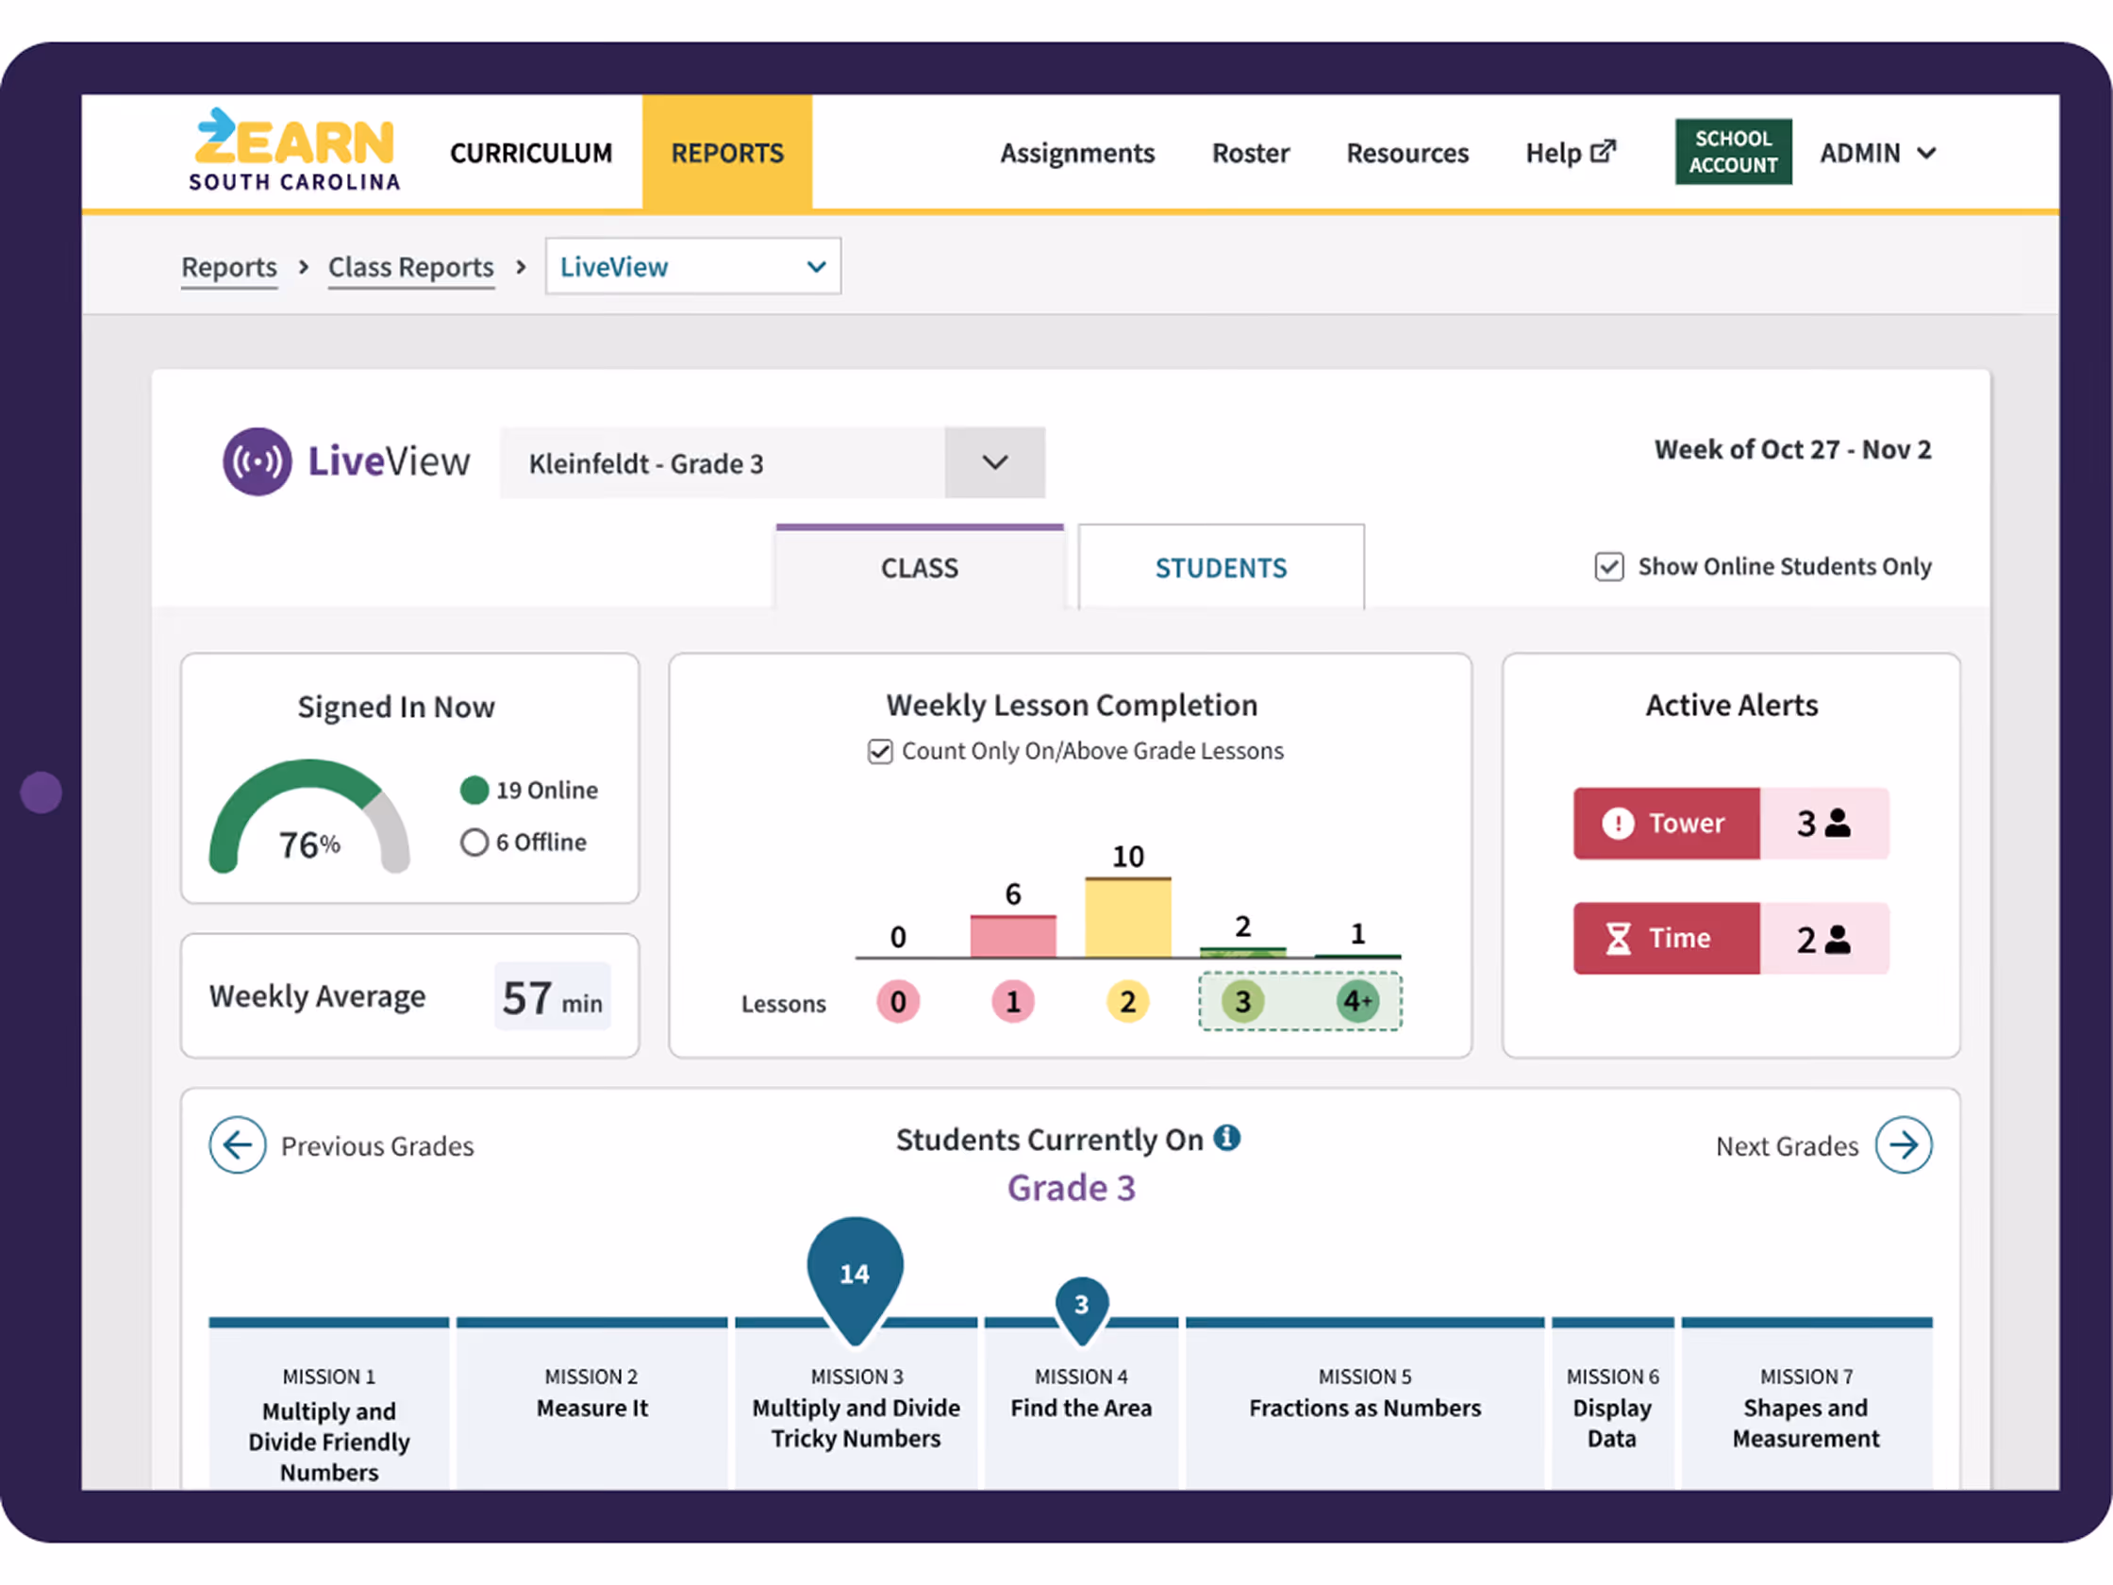Screen dimensions: 2113x1585
Task: Select Mission 6 Display Data
Action: pyautogui.click(x=1612, y=1405)
